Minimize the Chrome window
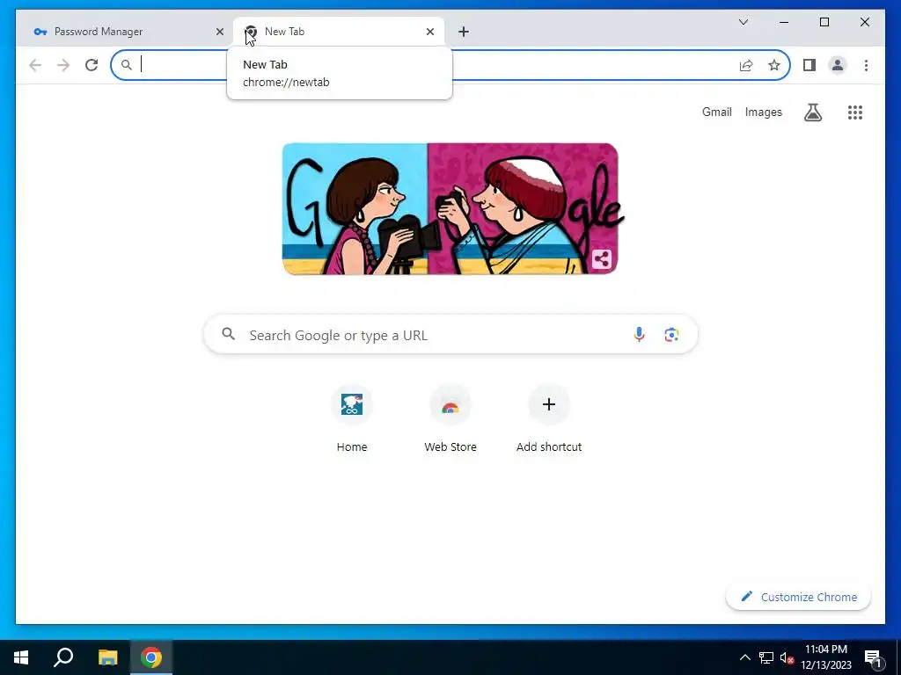Viewport: 901px width, 675px height. pos(784,22)
